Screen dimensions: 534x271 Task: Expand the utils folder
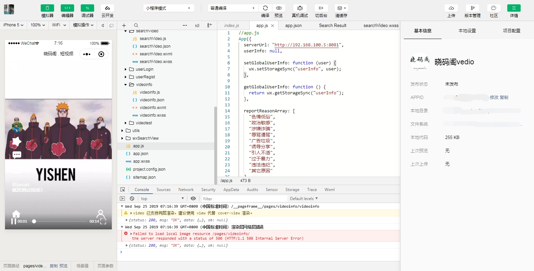coord(122,131)
